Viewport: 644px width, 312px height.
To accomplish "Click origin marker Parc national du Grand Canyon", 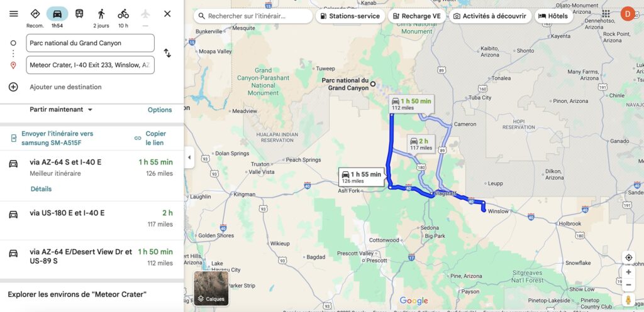I will pos(373,83).
